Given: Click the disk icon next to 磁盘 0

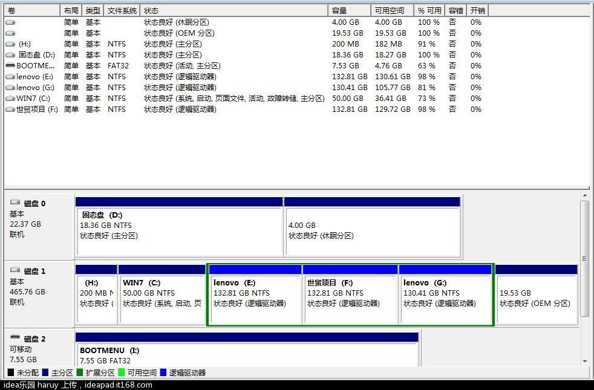Looking at the screenshot, I should coord(15,202).
